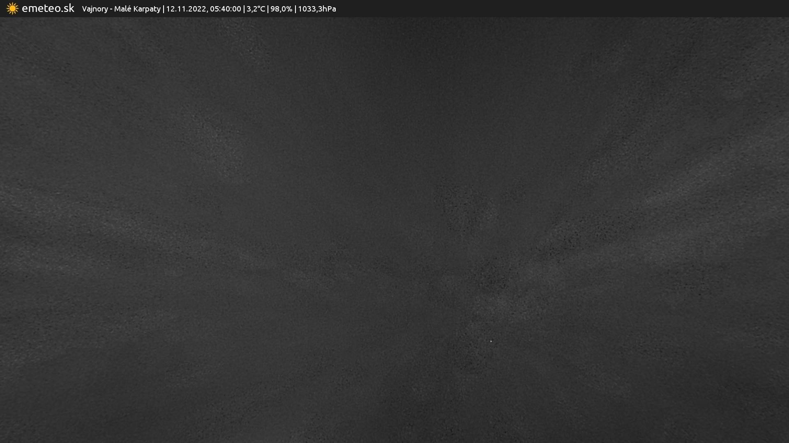789x443 pixels.
Task: Click the word Karpaty in the header
Action: click(147, 9)
